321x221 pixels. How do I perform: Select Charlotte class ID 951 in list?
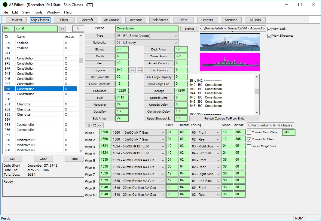coord(23,104)
